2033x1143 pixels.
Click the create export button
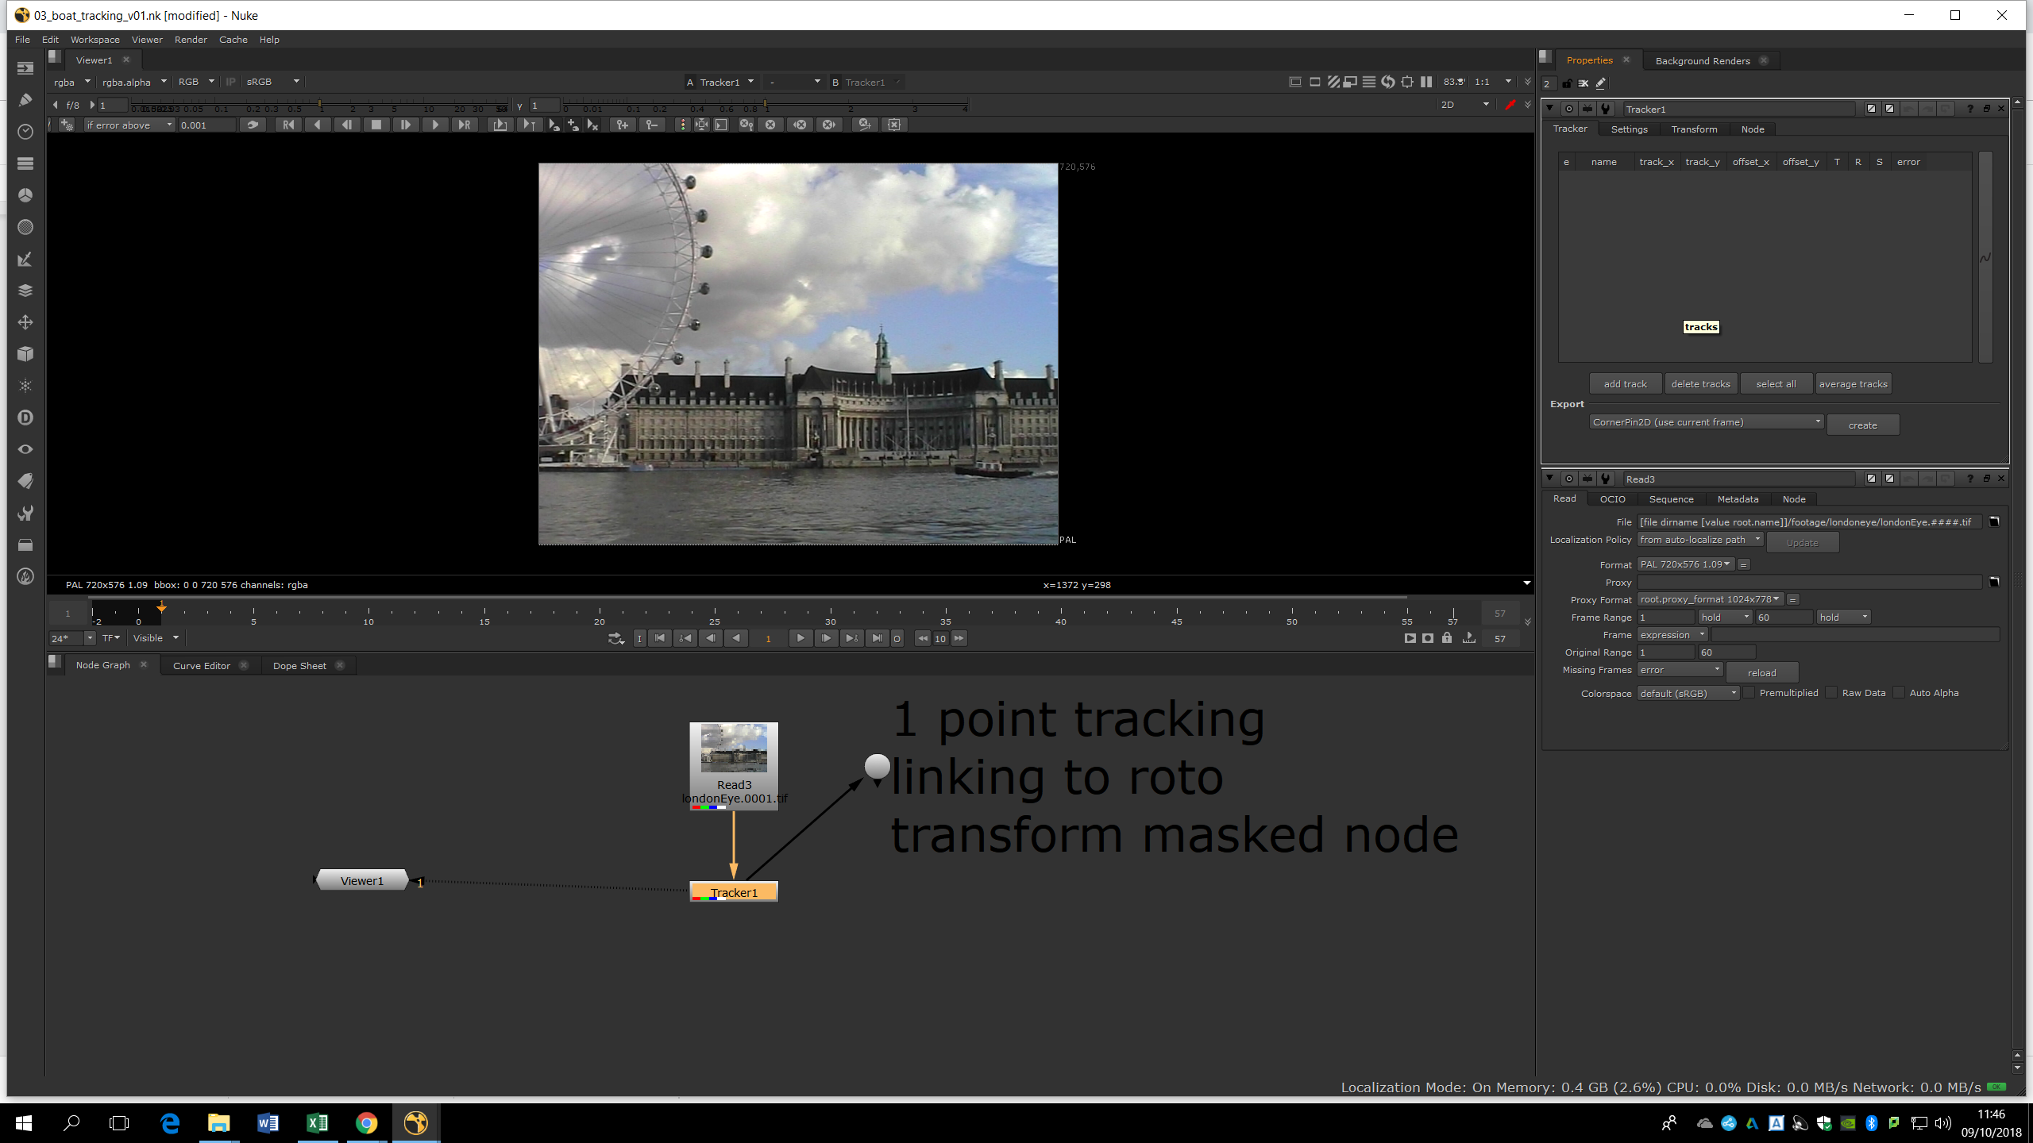click(1862, 425)
